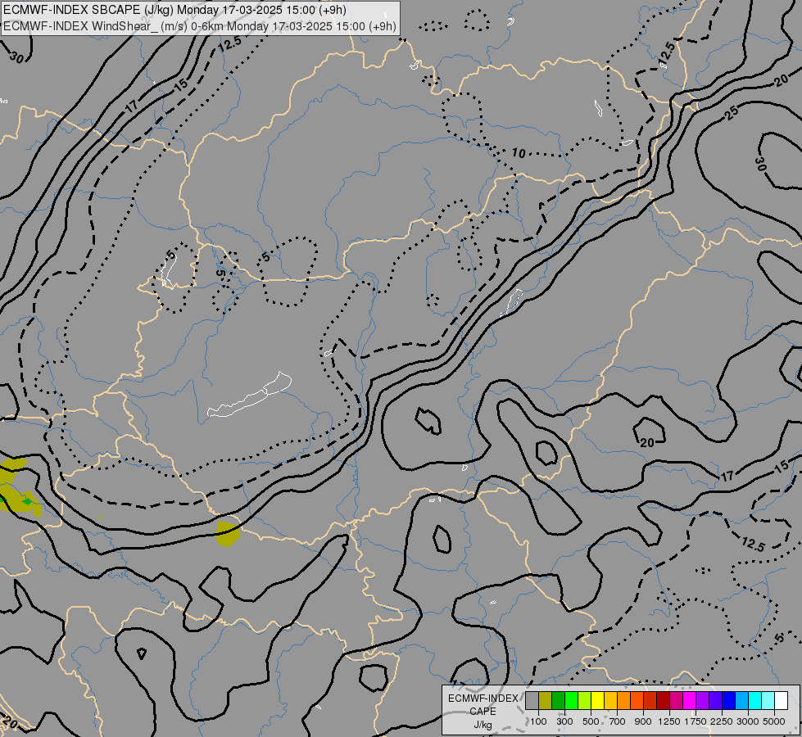This screenshot has width=802, height=737.
Task: Click the legend tick value 100
Action: pos(538,721)
